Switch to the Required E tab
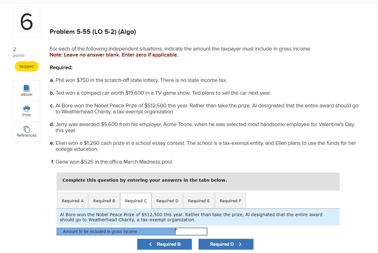 [199, 200]
